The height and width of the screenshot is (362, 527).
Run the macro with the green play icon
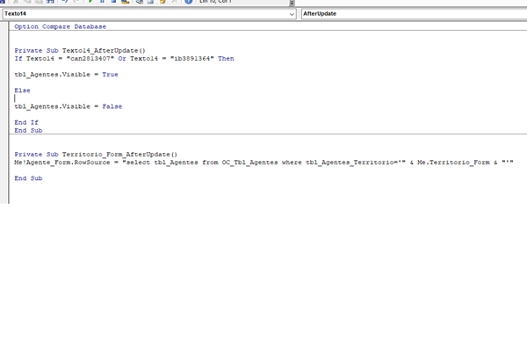point(90,1)
